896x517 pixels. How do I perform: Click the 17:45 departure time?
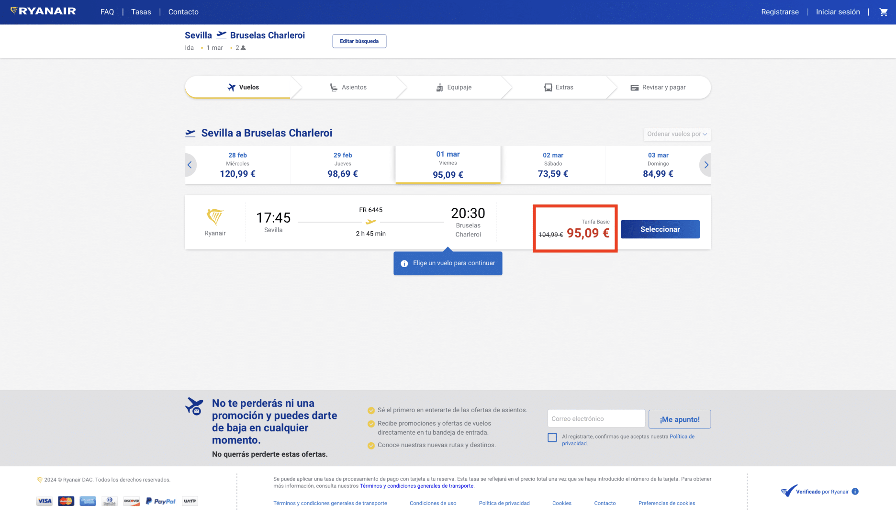point(273,218)
